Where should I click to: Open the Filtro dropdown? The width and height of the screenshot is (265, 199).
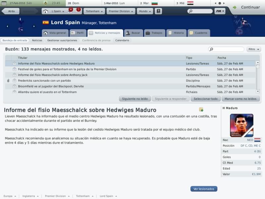254,49
